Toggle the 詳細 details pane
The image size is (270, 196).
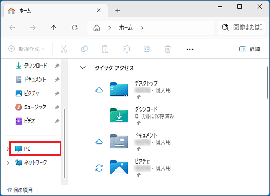coord(249,49)
